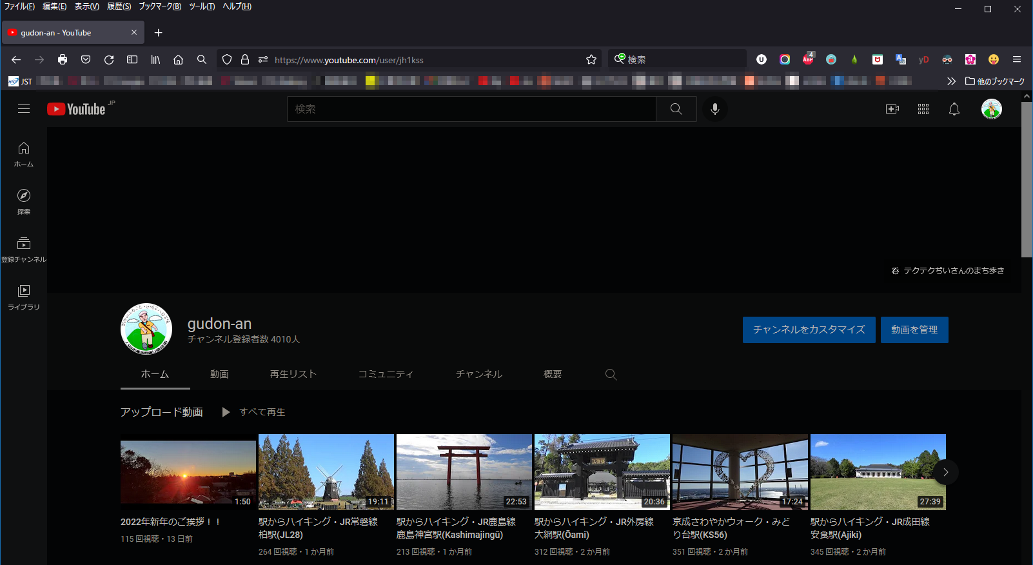This screenshot has height=565, width=1033.
Task: Switch to the 再生リスト tab
Action: tap(293, 374)
